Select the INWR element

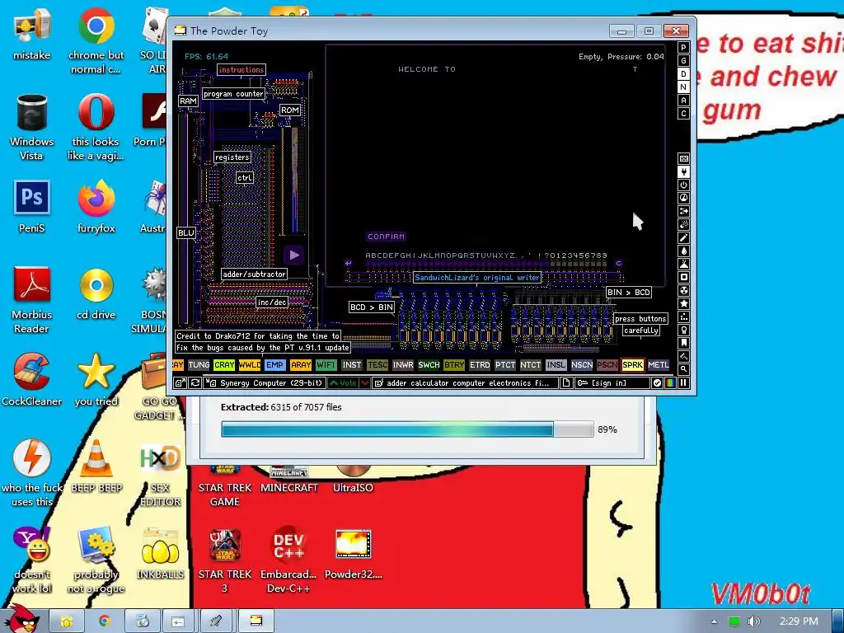pyautogui.click(x=402, y=365)
